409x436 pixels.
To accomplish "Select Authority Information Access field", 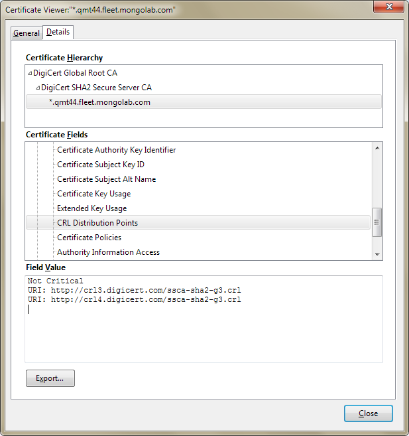I will tap(108, 252).
